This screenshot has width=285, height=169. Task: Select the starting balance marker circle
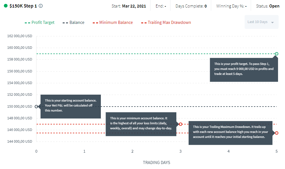[x=36, y=107]
